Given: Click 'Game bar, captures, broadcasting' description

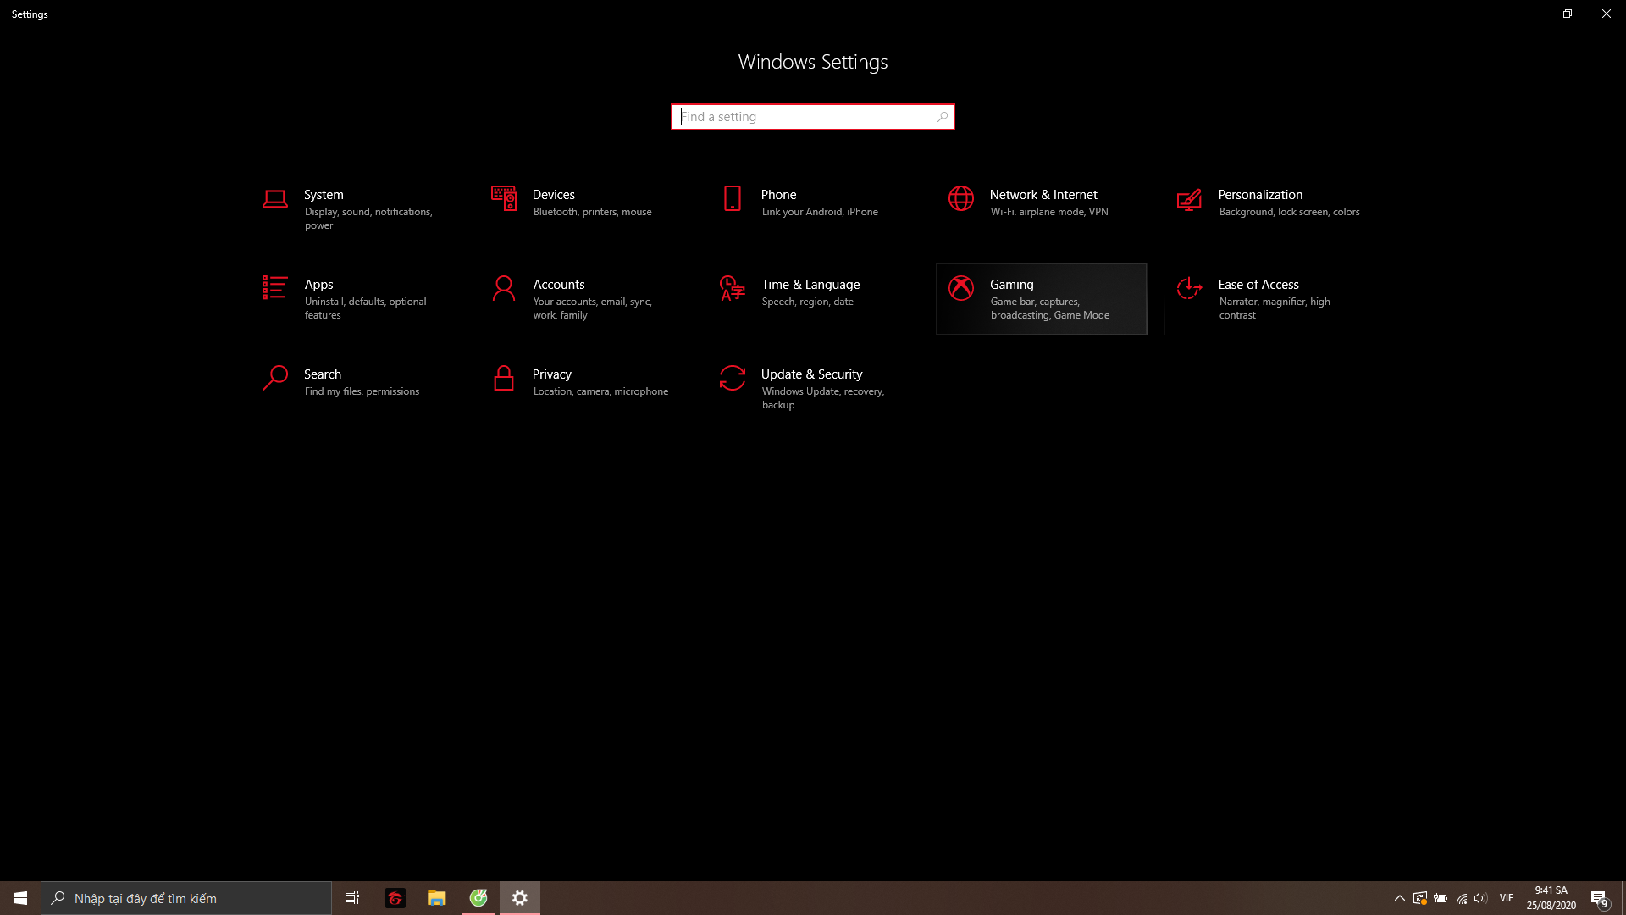Looking at the screenshot, I should (x=1050, y=308).
